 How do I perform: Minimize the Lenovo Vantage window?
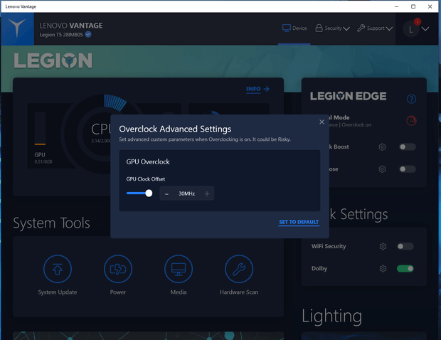pos(397,6)
